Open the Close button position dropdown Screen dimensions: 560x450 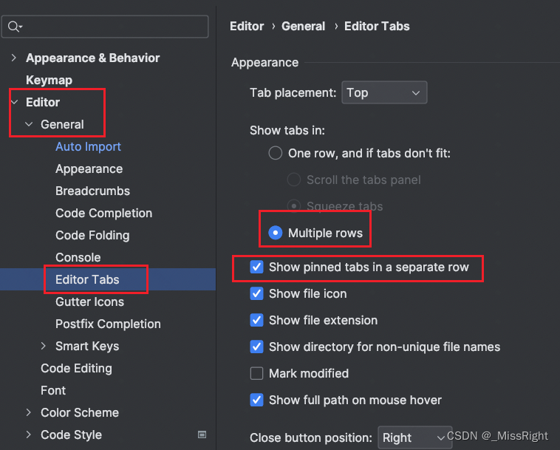pyautogui.click(x=414, y=437)
